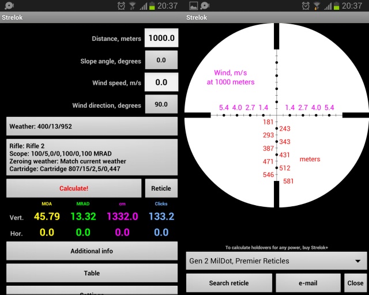The image size is (369, 295).
Task: Open the Reticle view button
Action: pyautogui.click(x=161, y=188)
